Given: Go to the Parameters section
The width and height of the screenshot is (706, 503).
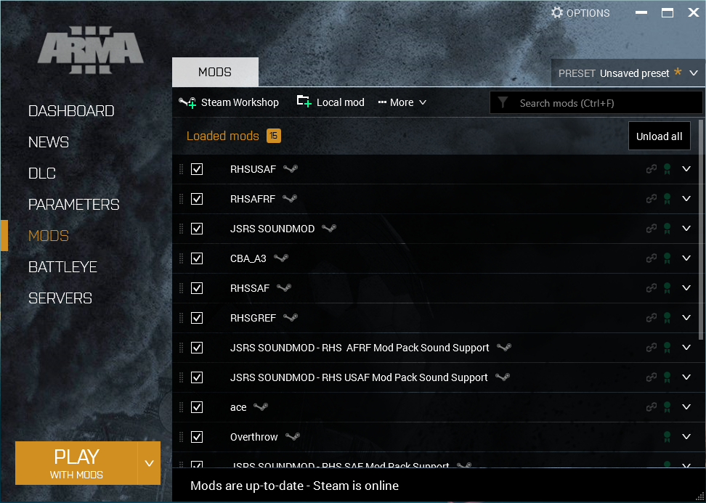Looking at the screenshot, I should point(73,205).
